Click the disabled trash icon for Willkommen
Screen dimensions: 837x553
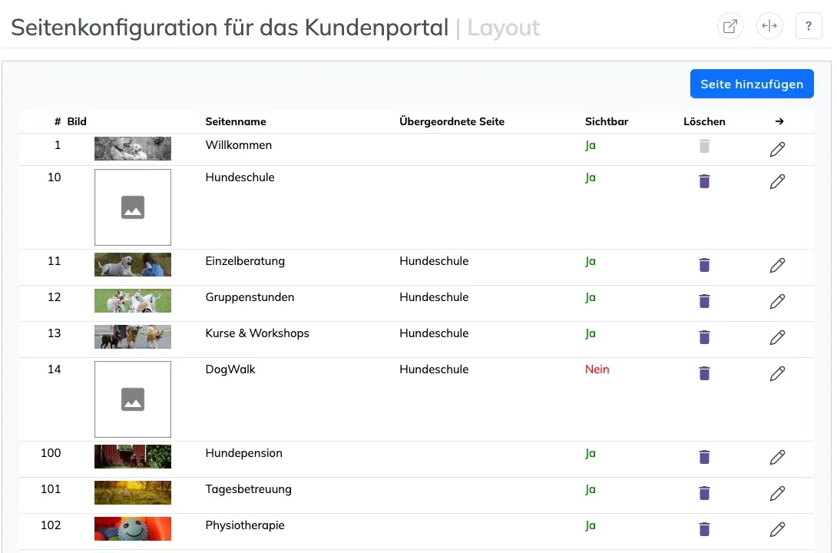click(704, 146)
